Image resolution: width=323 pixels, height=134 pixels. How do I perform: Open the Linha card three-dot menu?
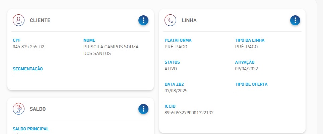[x=295, y=20]
